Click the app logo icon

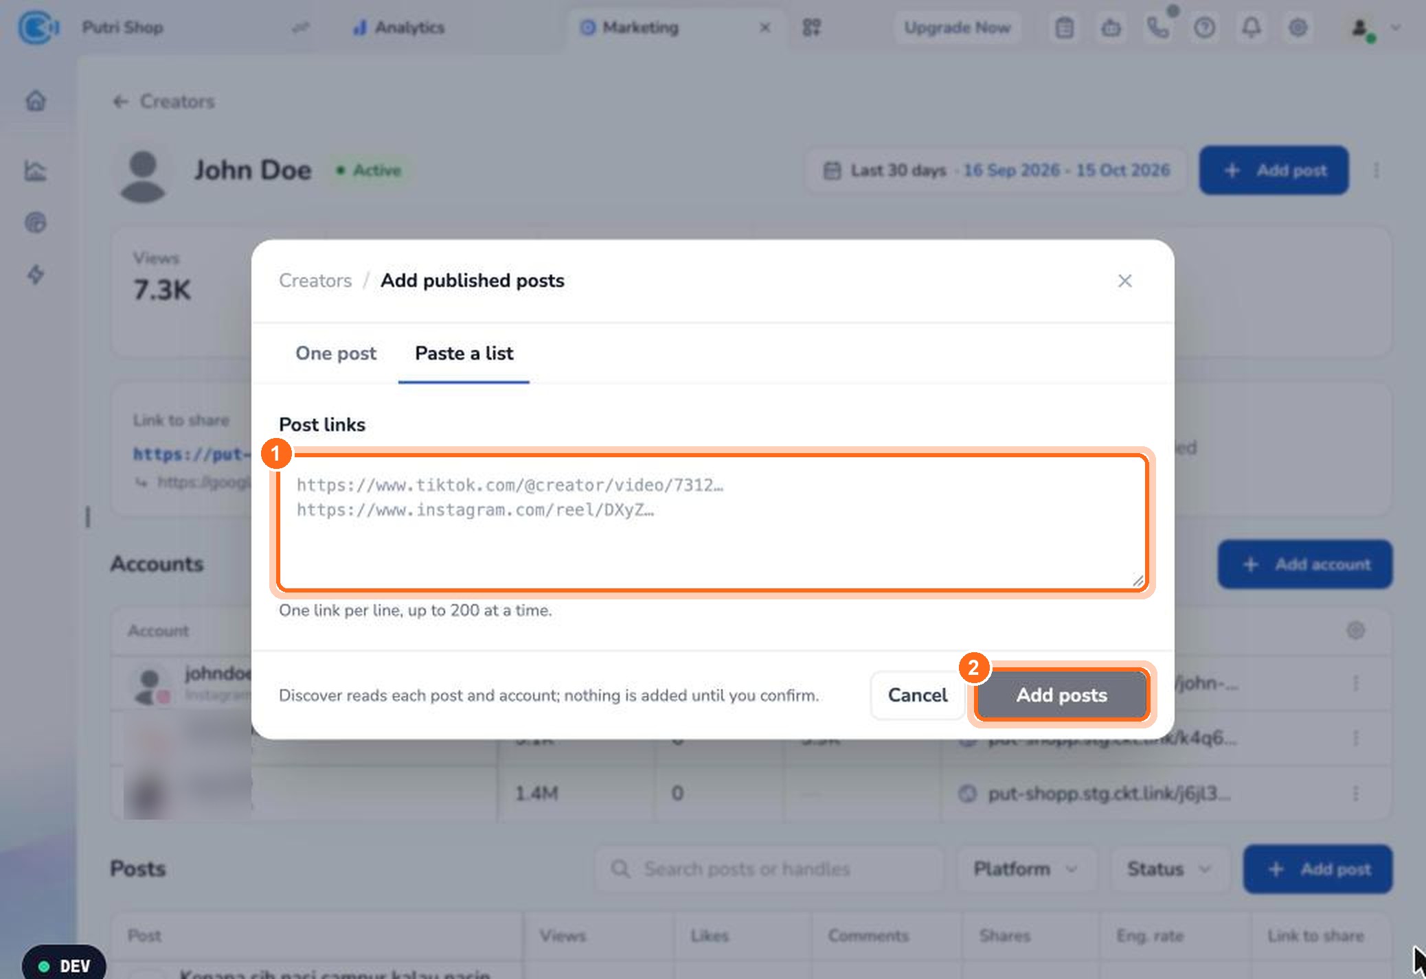point(38,27)
